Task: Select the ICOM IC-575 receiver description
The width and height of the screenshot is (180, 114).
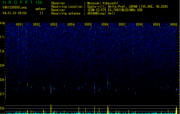Action: [x=115, y=10]
